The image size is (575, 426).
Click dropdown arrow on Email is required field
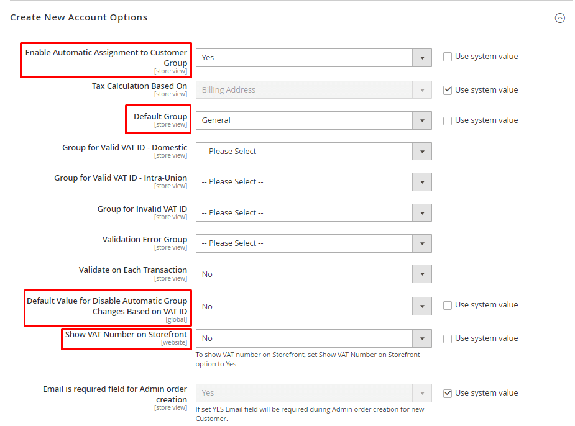pyautogui.click(x=423, y=392)
